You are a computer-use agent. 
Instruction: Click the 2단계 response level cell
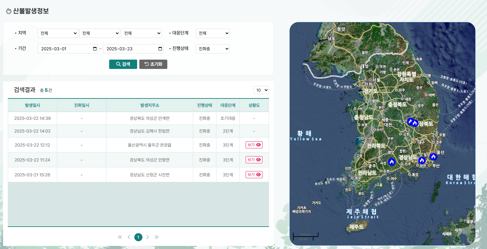click(228, 131)
